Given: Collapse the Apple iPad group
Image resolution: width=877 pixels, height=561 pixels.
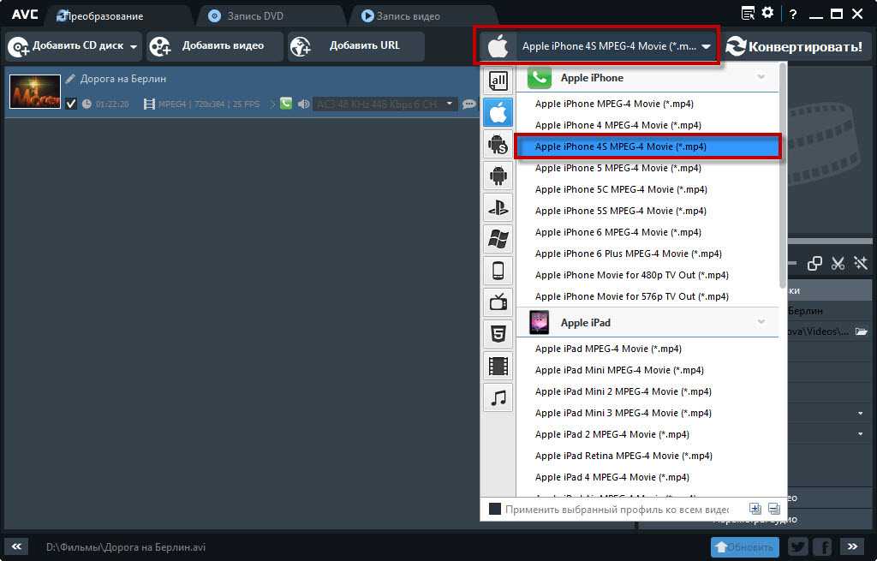Looking at the screenshot, I should tap(761, 322).
